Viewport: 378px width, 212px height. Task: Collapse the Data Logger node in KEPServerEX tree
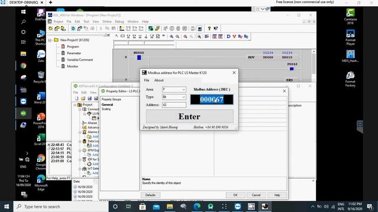click(x=80, y=141)
